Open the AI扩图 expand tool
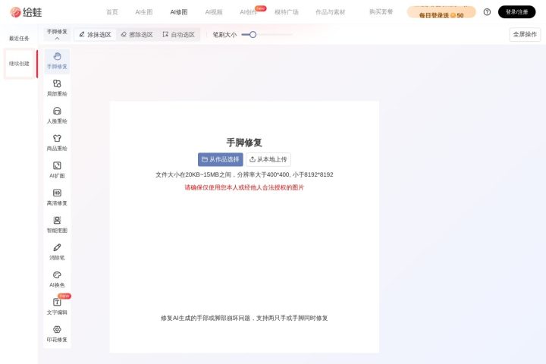 57,170
